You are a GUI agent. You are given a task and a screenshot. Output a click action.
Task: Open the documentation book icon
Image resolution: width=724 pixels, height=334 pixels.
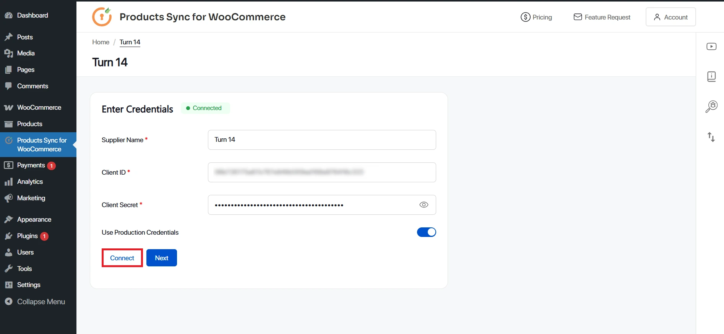[711, 76]
